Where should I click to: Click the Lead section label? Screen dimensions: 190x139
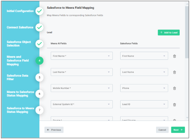point(49,32)
